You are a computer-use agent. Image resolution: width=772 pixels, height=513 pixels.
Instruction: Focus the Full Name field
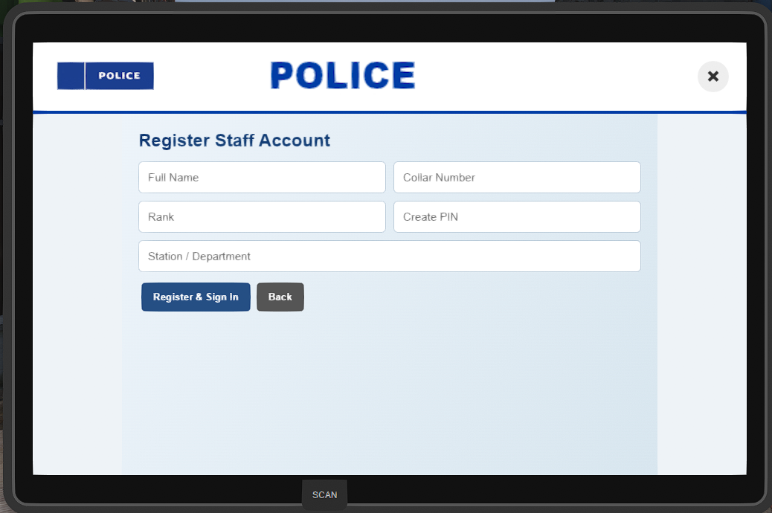[x=262, y=177]
